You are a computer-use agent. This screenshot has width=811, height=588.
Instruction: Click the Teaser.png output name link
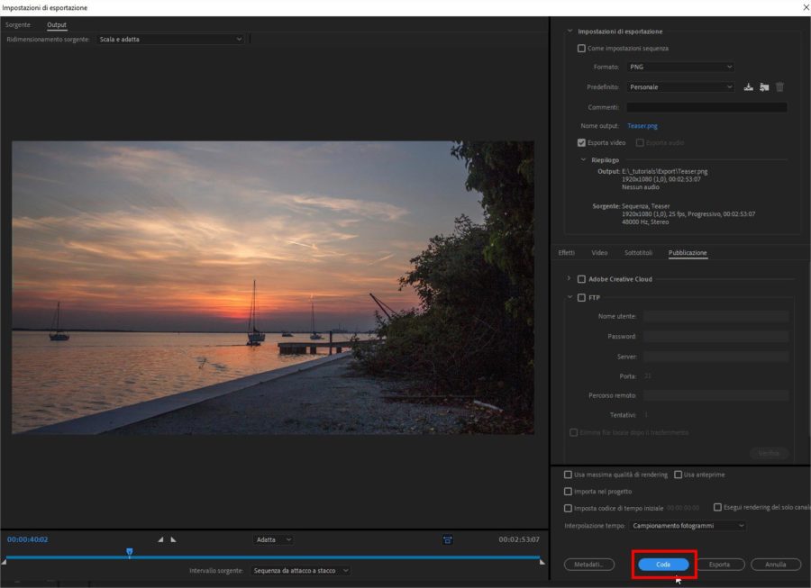point(642,125)
